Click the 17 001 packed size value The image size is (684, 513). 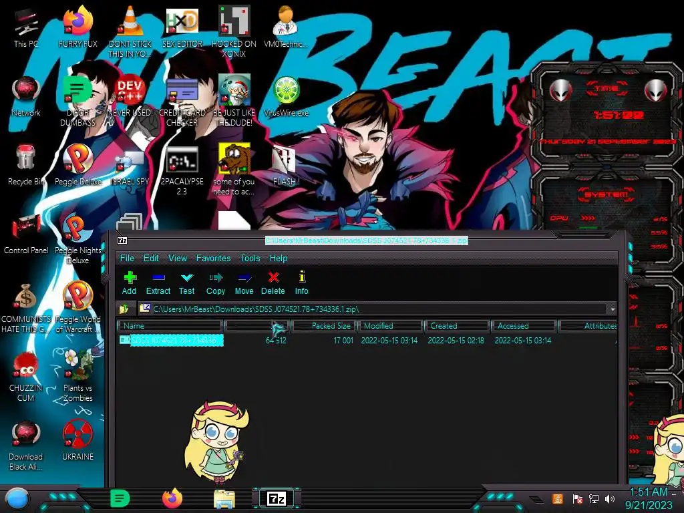pyautogui.click(x=343, y=341)
